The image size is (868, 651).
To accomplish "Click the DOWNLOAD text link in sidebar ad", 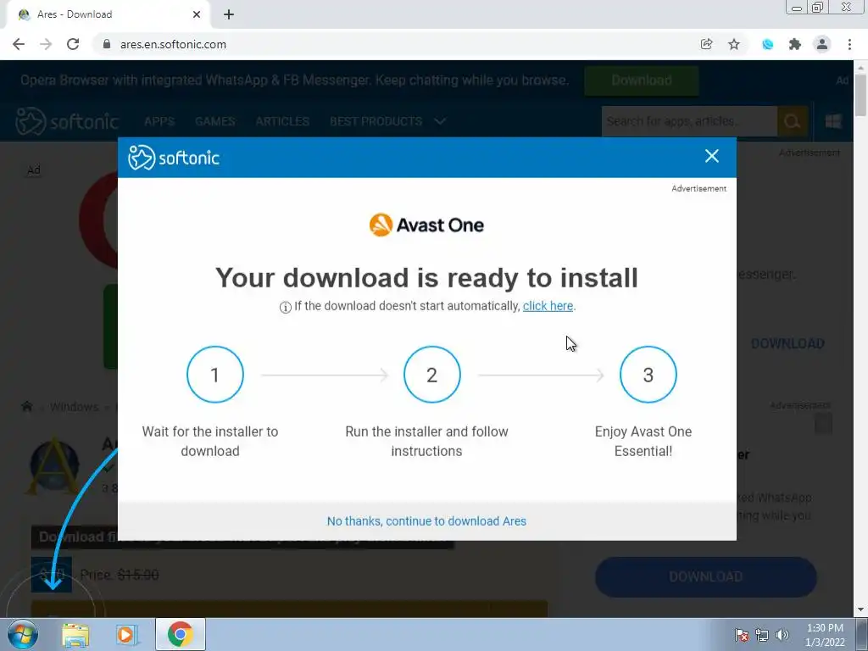I will coord(787,344).
